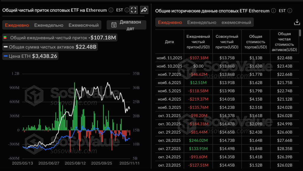Switch chart to Еженедельно view

point(49,25)
